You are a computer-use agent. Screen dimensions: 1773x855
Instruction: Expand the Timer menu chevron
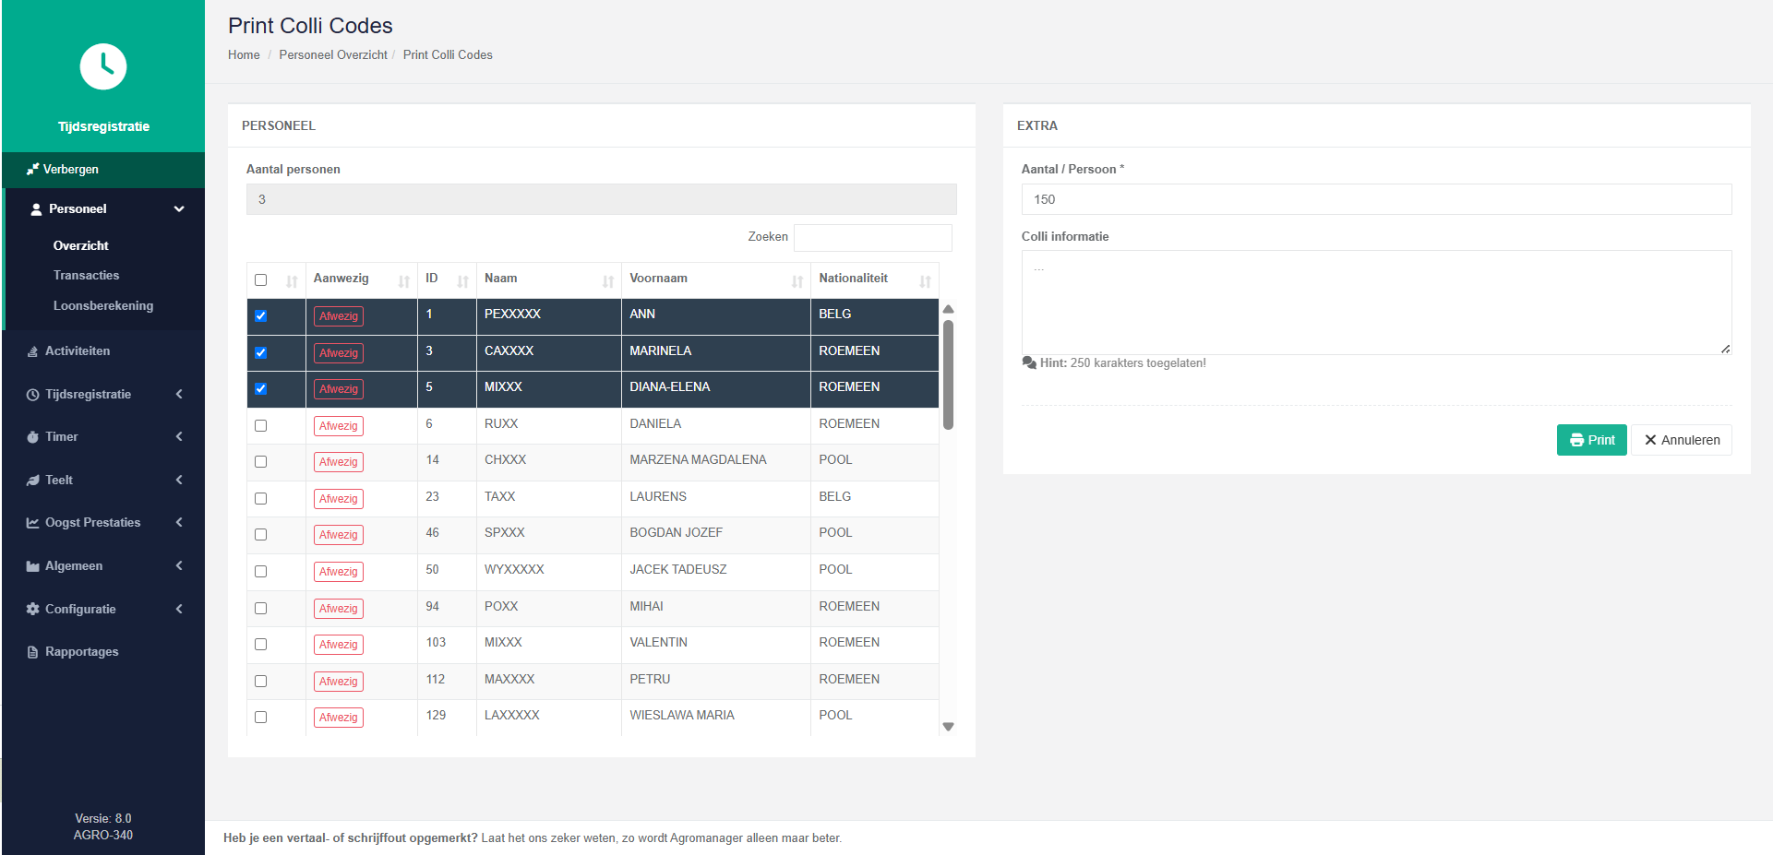click(179, 437)
